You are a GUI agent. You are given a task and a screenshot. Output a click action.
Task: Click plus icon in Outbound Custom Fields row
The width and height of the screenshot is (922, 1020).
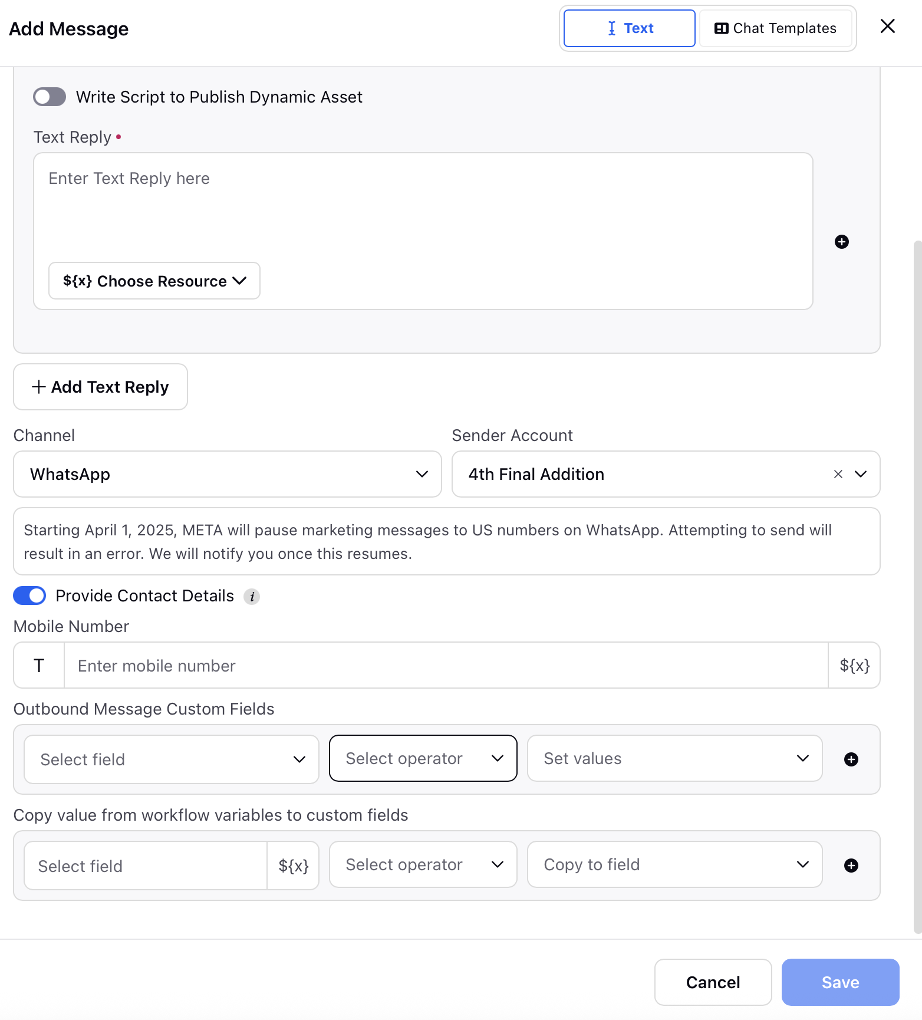(x=851, y=759)
